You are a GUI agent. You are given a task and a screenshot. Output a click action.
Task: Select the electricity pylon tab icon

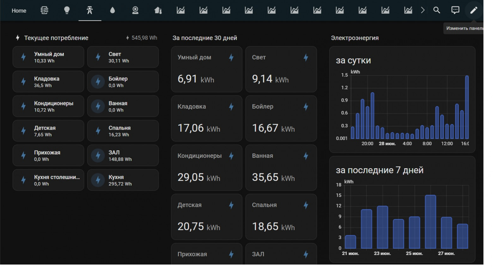(89, 10)
